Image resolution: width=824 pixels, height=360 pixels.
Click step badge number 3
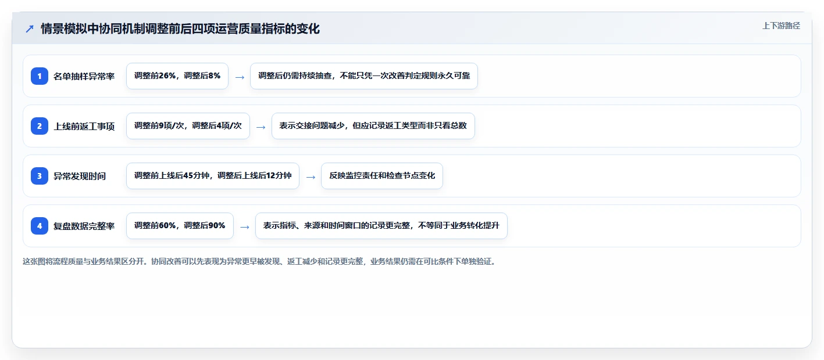(40, 176)
